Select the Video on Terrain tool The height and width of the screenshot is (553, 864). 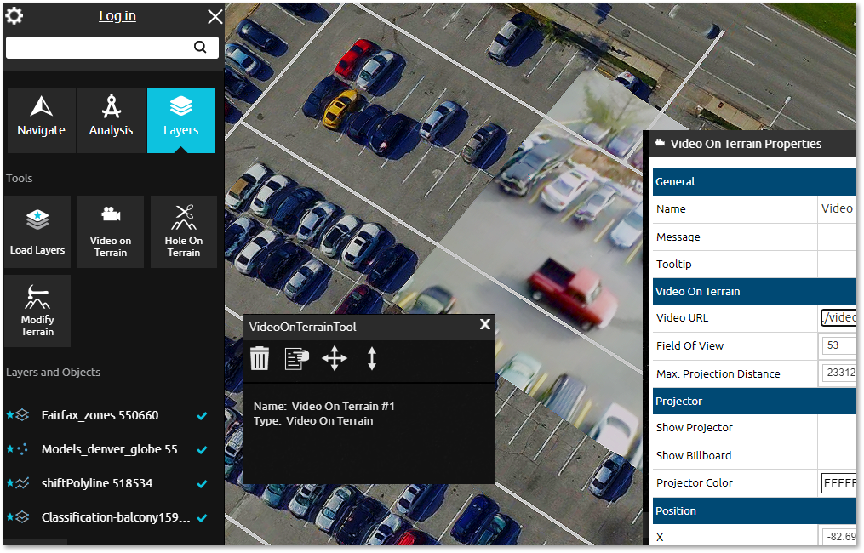pyautogui.click(x=110, y=231)
